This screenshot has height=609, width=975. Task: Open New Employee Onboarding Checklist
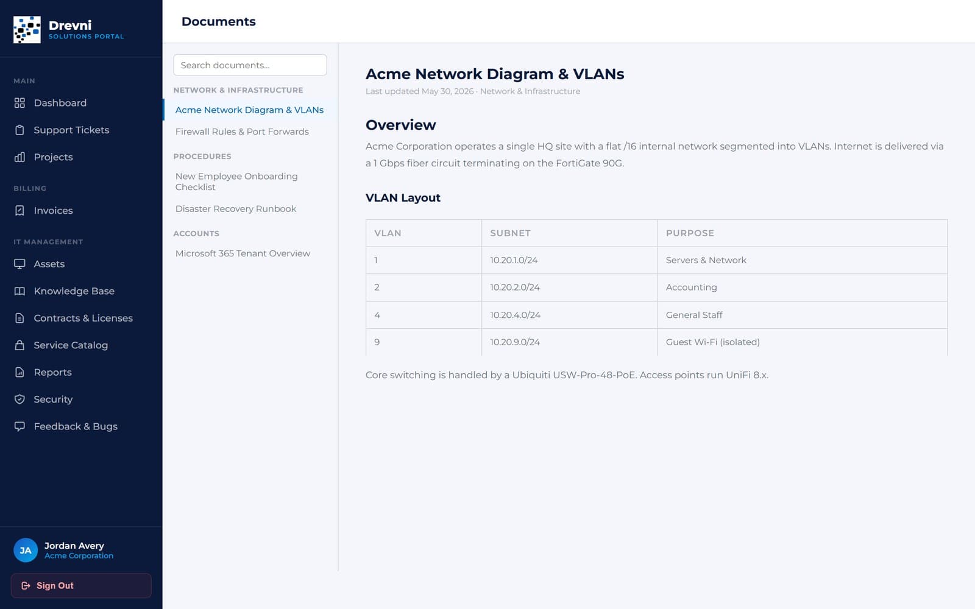point(250,181)
